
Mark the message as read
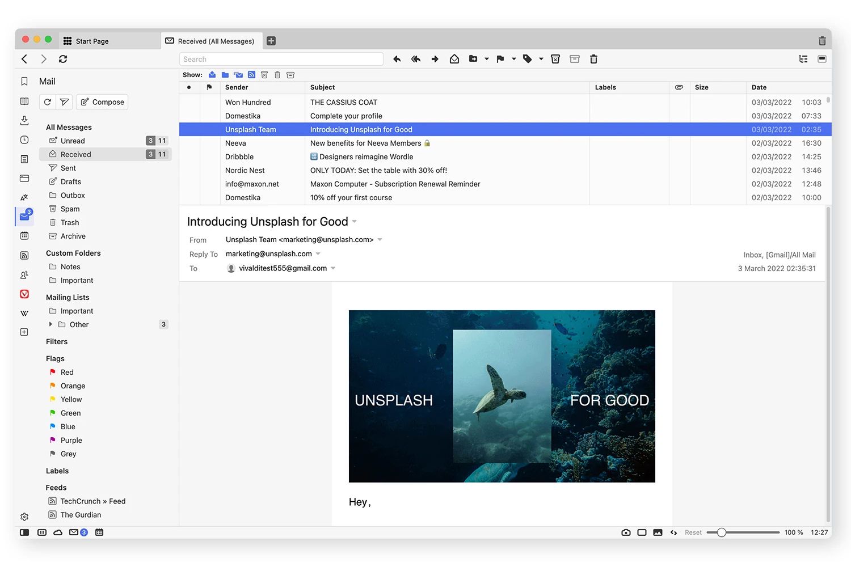pyautogui.click(x=454, y=59)
